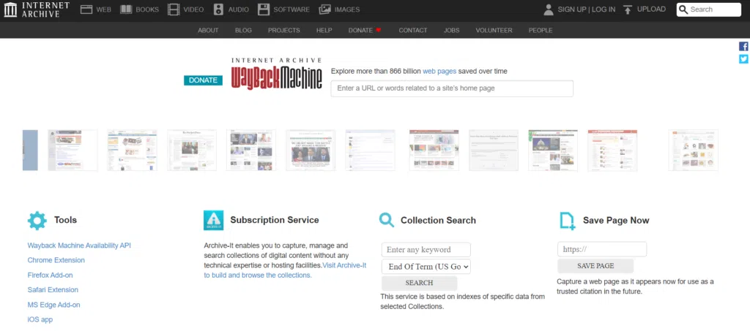
Task: Click the Archive-It subscription icon
Action: click(x=213, y=221)
